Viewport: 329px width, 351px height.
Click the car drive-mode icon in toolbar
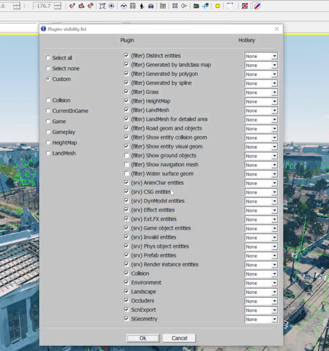151,6
